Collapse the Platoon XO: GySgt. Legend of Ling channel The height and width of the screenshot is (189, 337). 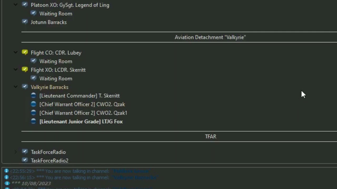16,5
